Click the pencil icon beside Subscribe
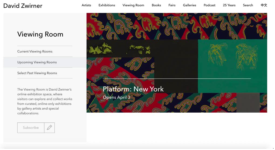Image resolution: width=275 pixels, height=150 pixels. point(49,128)
